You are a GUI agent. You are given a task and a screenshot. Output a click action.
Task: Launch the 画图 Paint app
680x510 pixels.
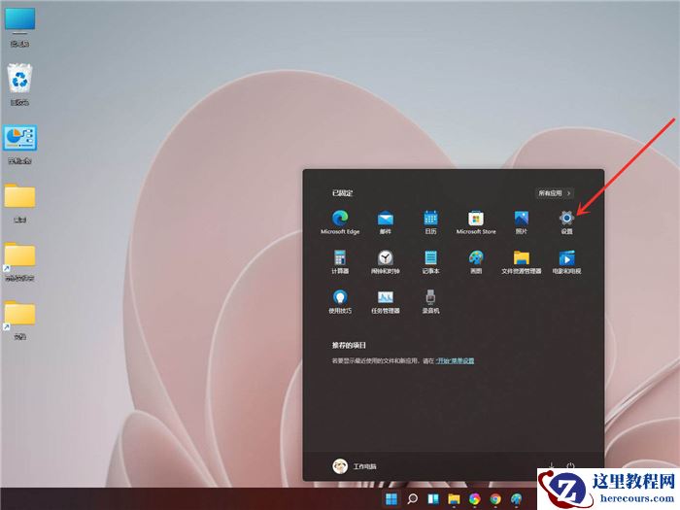[x=476, y=261]
